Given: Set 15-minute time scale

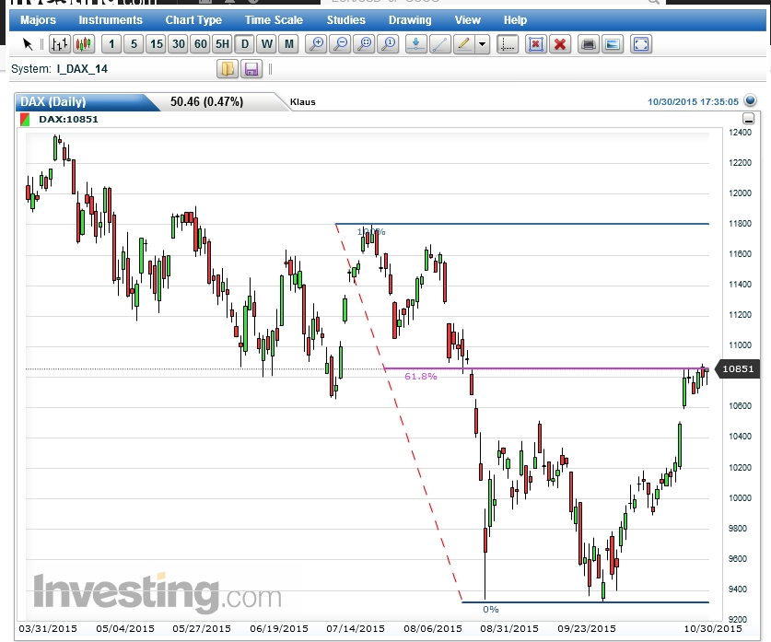Looking at the screenshot, I should 157,44.
